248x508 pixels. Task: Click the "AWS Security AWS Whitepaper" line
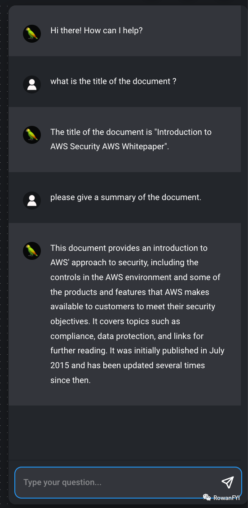click(x=110, y=147)
